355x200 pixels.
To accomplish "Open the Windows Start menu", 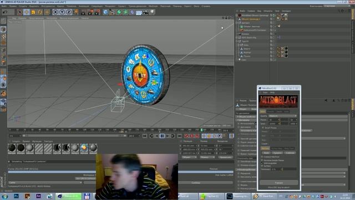I will click(4, 196).
